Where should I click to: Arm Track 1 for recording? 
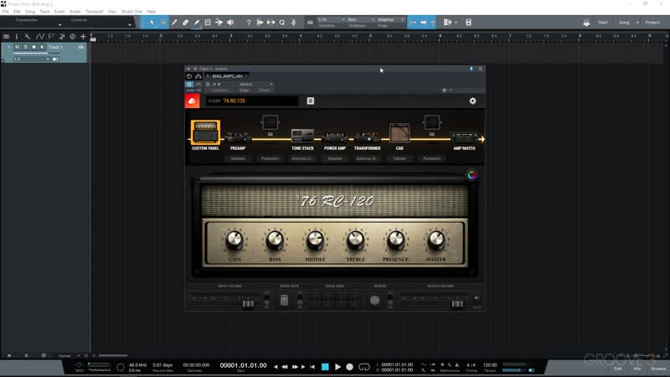33,47
